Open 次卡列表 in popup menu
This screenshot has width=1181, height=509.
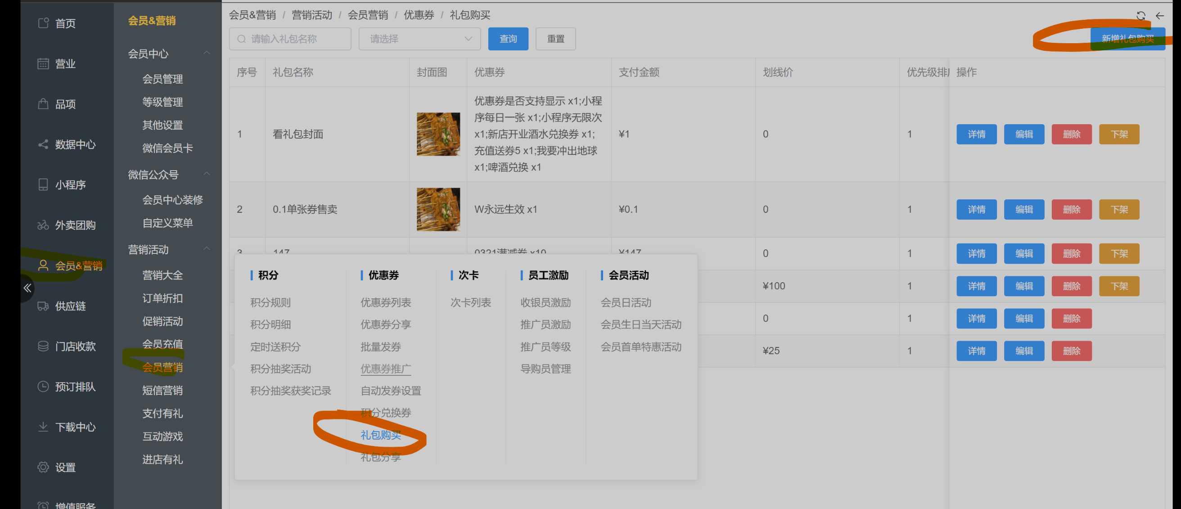471,302
